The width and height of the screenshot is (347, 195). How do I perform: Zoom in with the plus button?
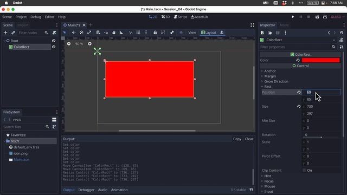click(x=89, y=44)
